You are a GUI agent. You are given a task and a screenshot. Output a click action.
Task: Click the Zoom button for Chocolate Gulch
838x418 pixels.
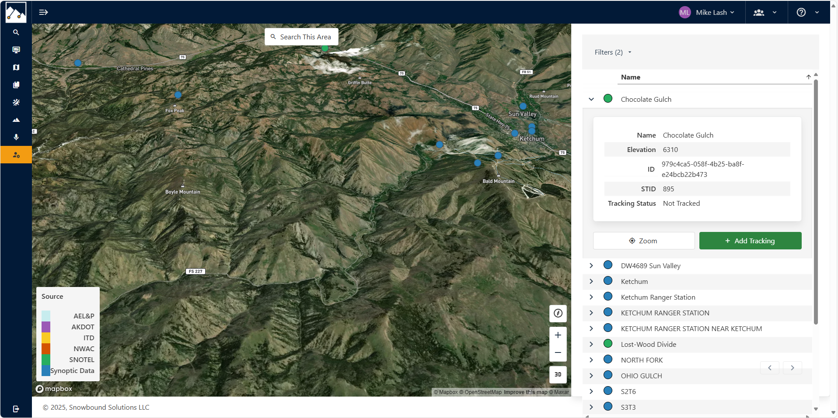(x=643, y=241)
